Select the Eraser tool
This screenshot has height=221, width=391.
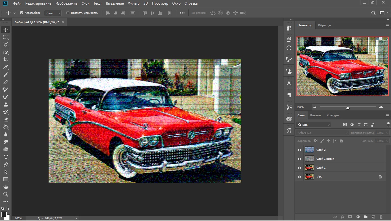6,119
